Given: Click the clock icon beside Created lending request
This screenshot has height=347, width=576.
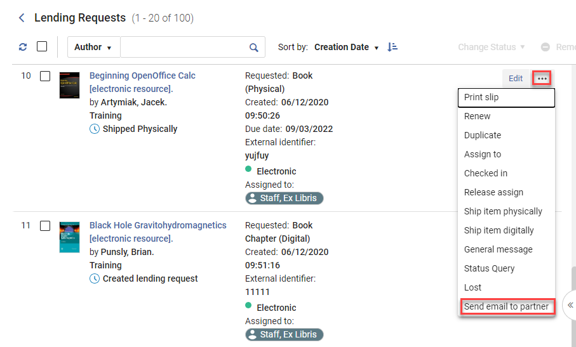Looking at the screenshot, I should pyautogui.click(x=95, y=278).
